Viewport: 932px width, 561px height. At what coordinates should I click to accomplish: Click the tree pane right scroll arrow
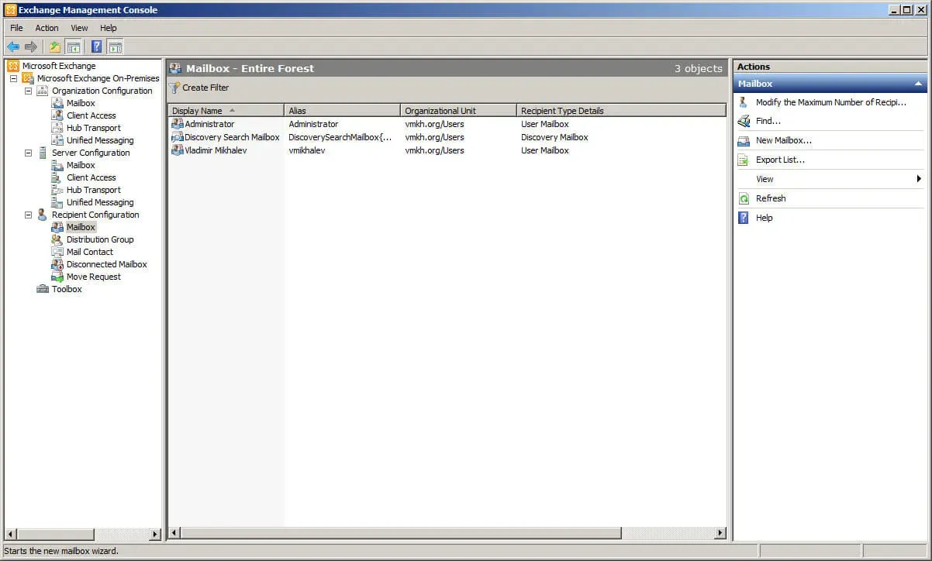(x=155, y=534)
